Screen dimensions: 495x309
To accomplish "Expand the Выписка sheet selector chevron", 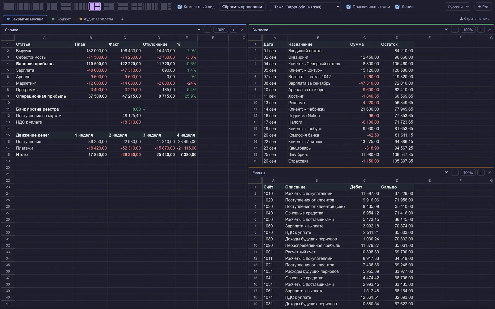I will point(446,30).
